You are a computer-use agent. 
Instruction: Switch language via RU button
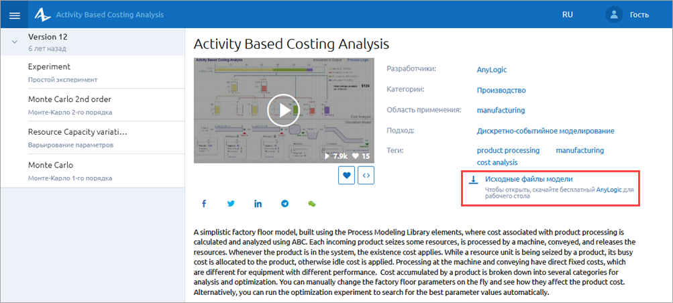(x=568, y=15)
